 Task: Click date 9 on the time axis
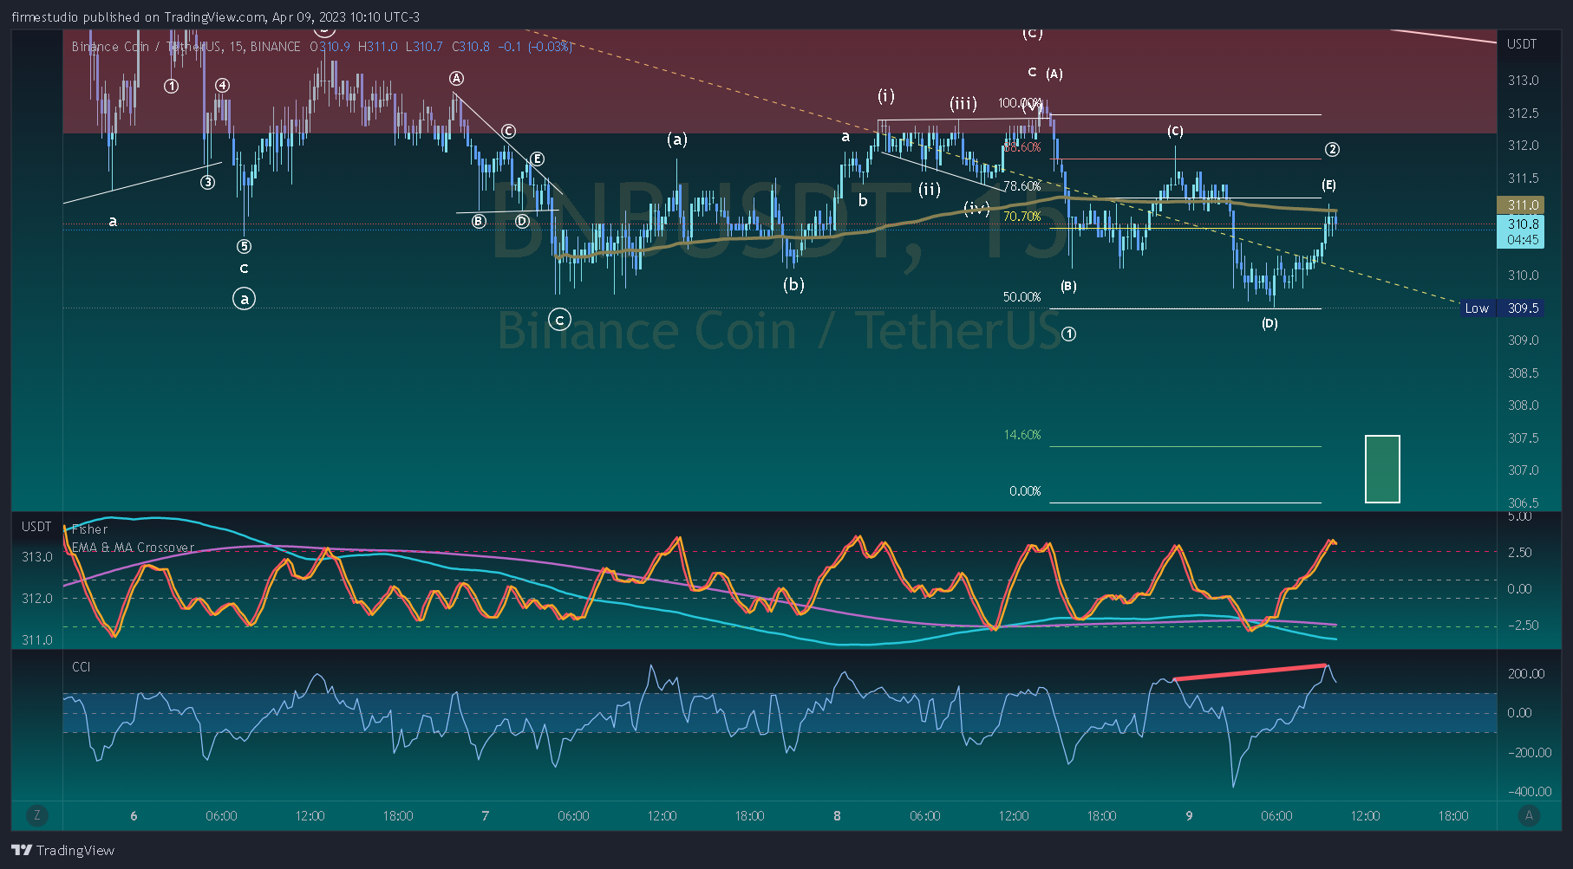click(1189, 816)
